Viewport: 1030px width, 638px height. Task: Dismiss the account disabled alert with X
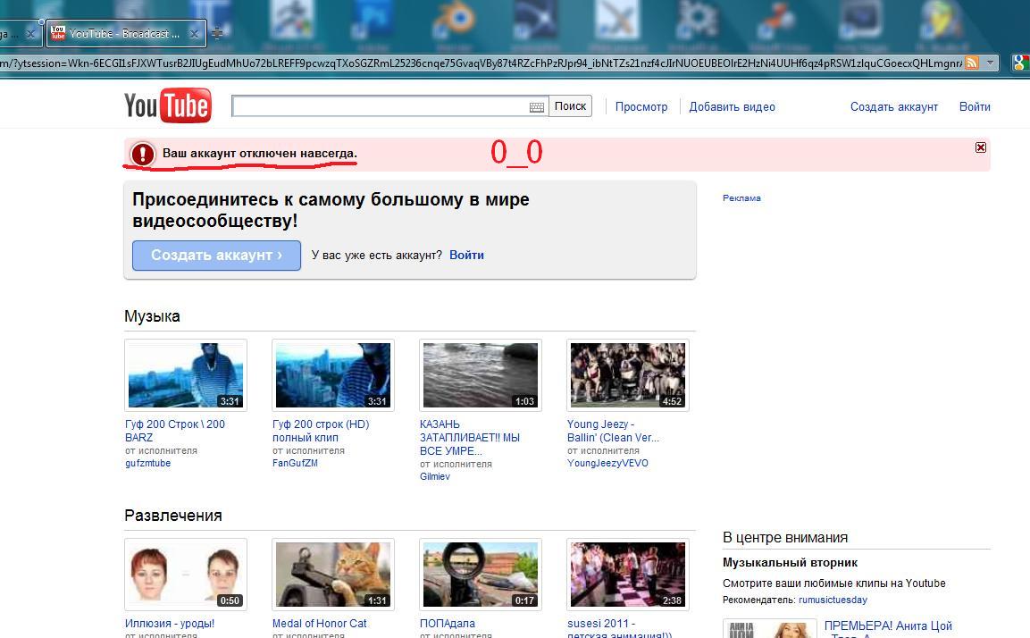(x=981, y=147)
